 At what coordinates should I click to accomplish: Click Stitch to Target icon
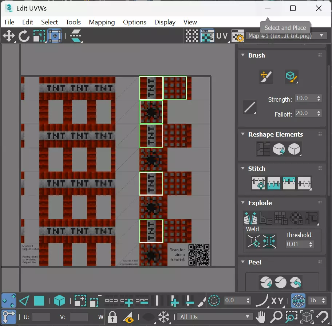pos(258,183)
